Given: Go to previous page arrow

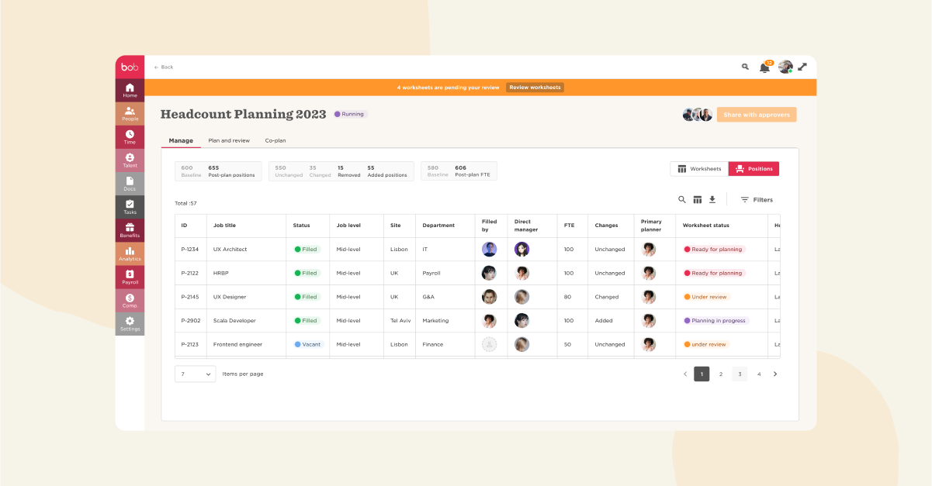Looking at the screenshot, I should [685, 374].
